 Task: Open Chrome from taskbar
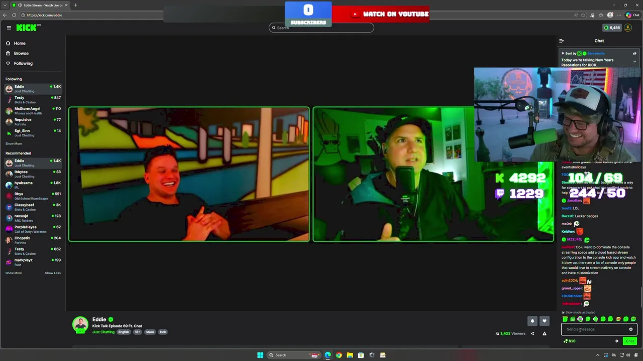tap(339, 355)
